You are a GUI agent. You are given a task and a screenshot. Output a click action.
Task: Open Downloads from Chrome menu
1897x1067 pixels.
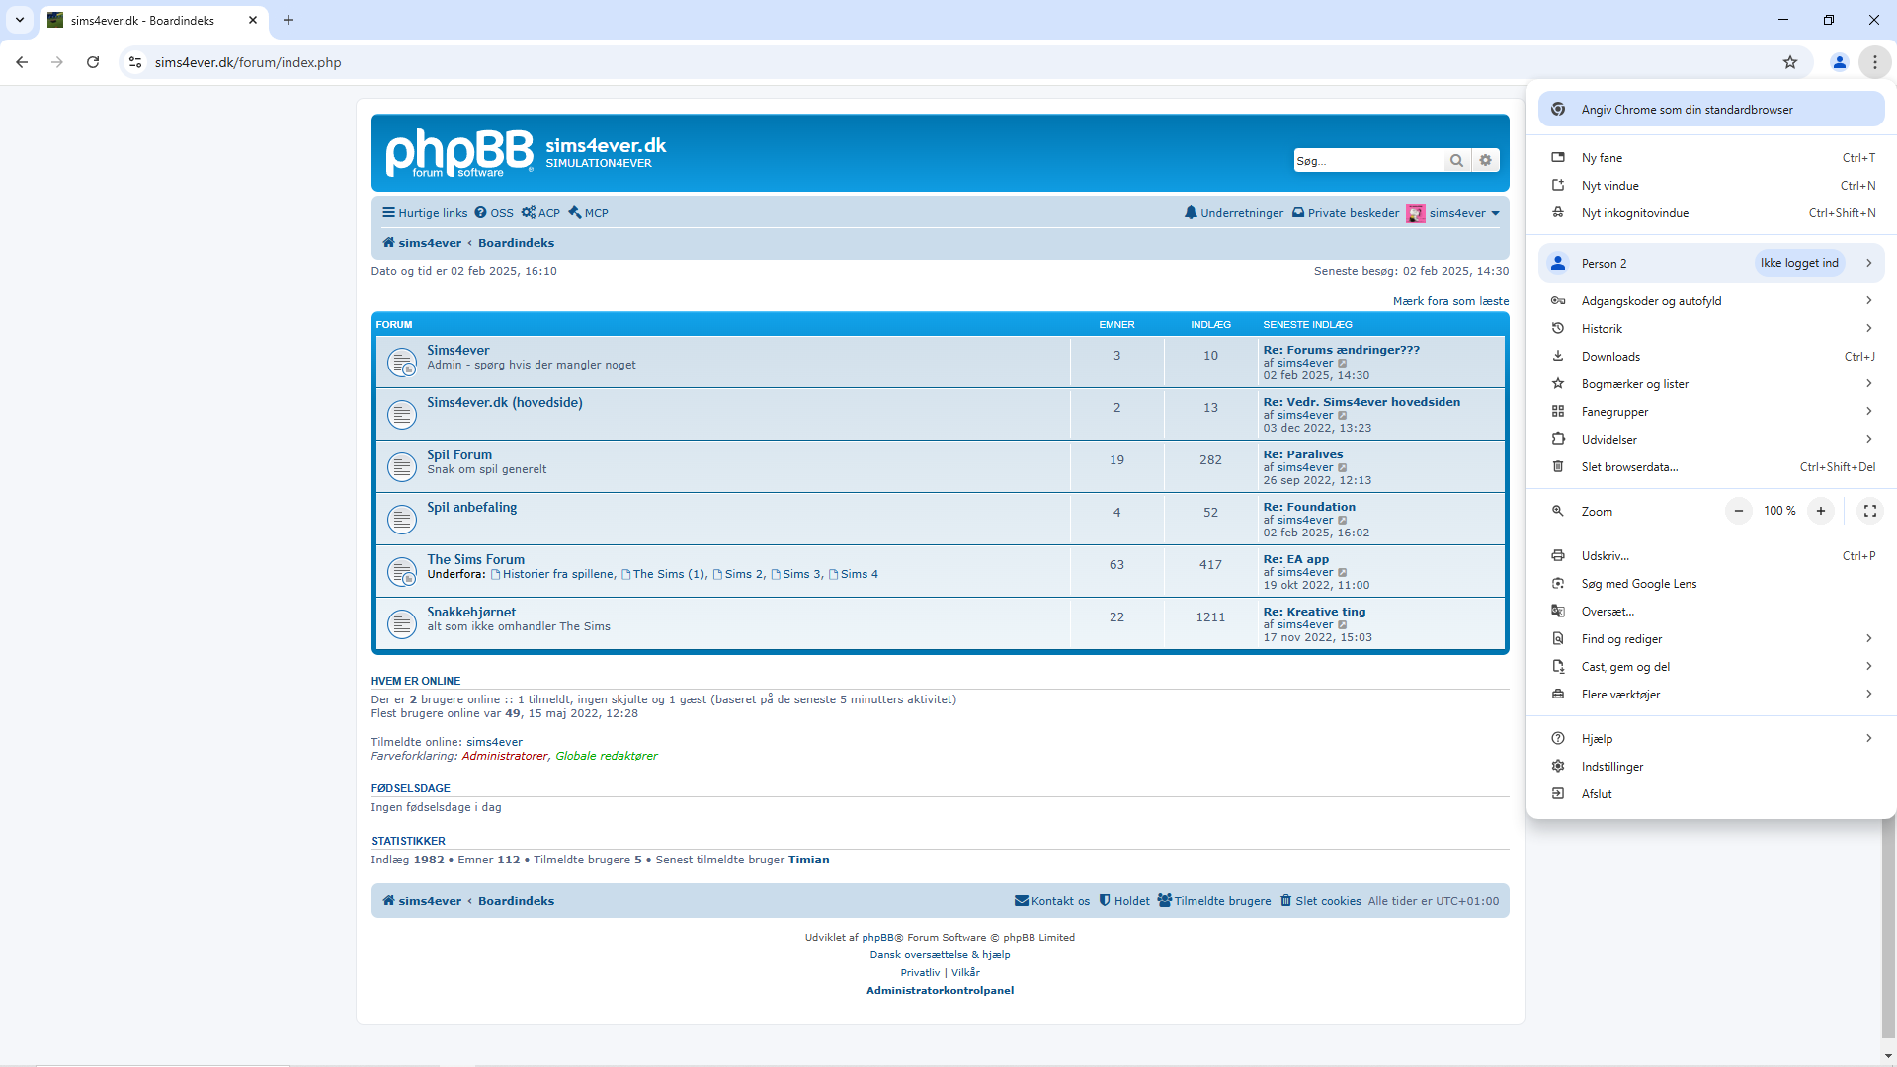coord(1711,357)
